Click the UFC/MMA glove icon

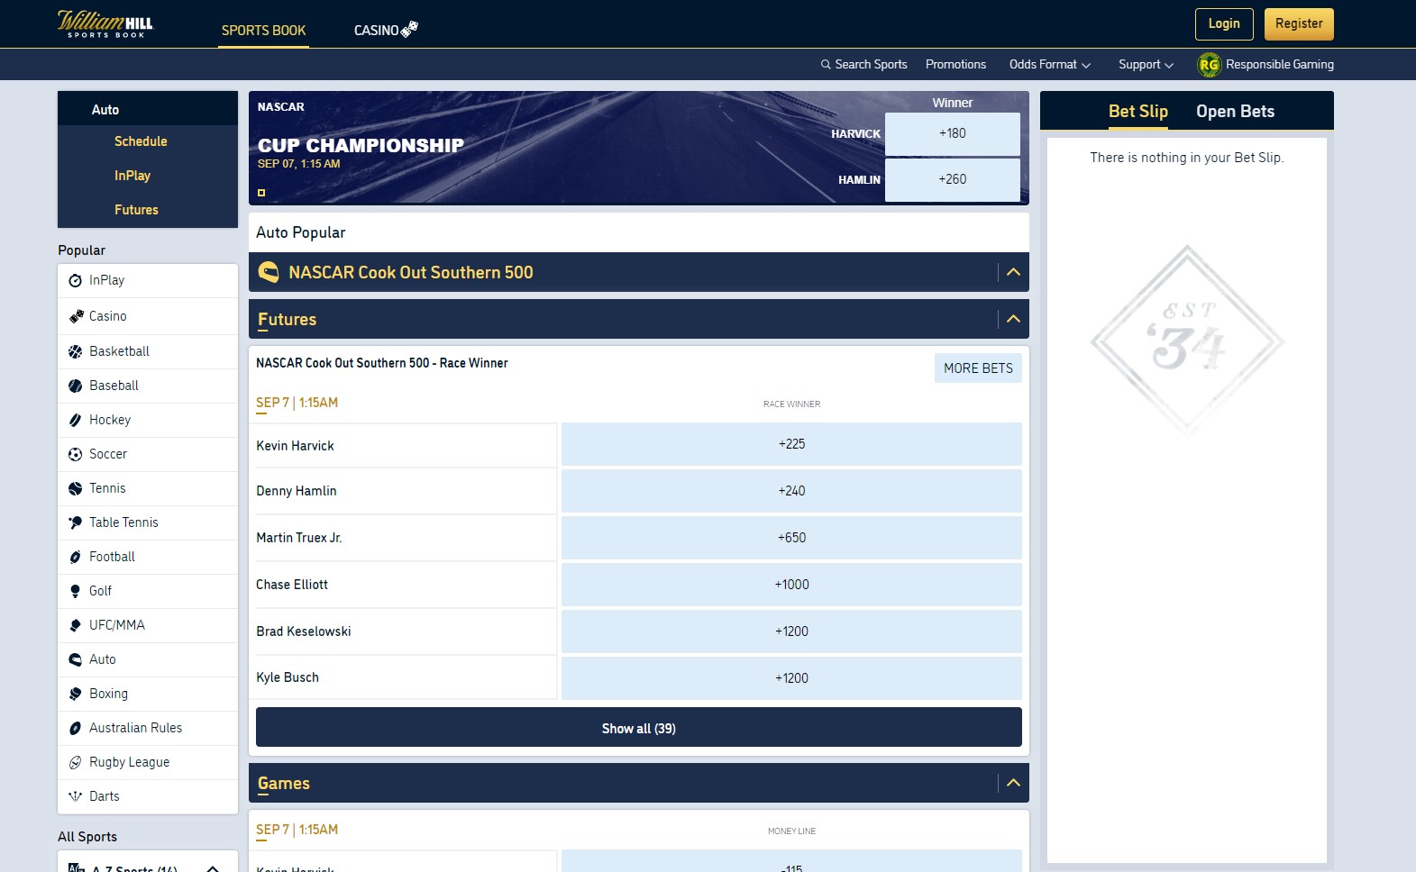pos(75,625)
